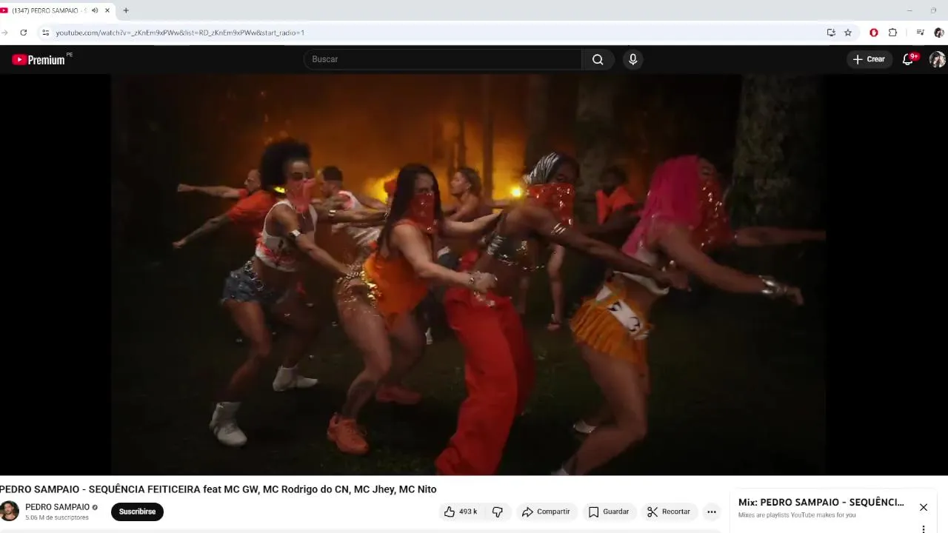
Task: Reload the page with refresh icon
Action: (24, 33)
